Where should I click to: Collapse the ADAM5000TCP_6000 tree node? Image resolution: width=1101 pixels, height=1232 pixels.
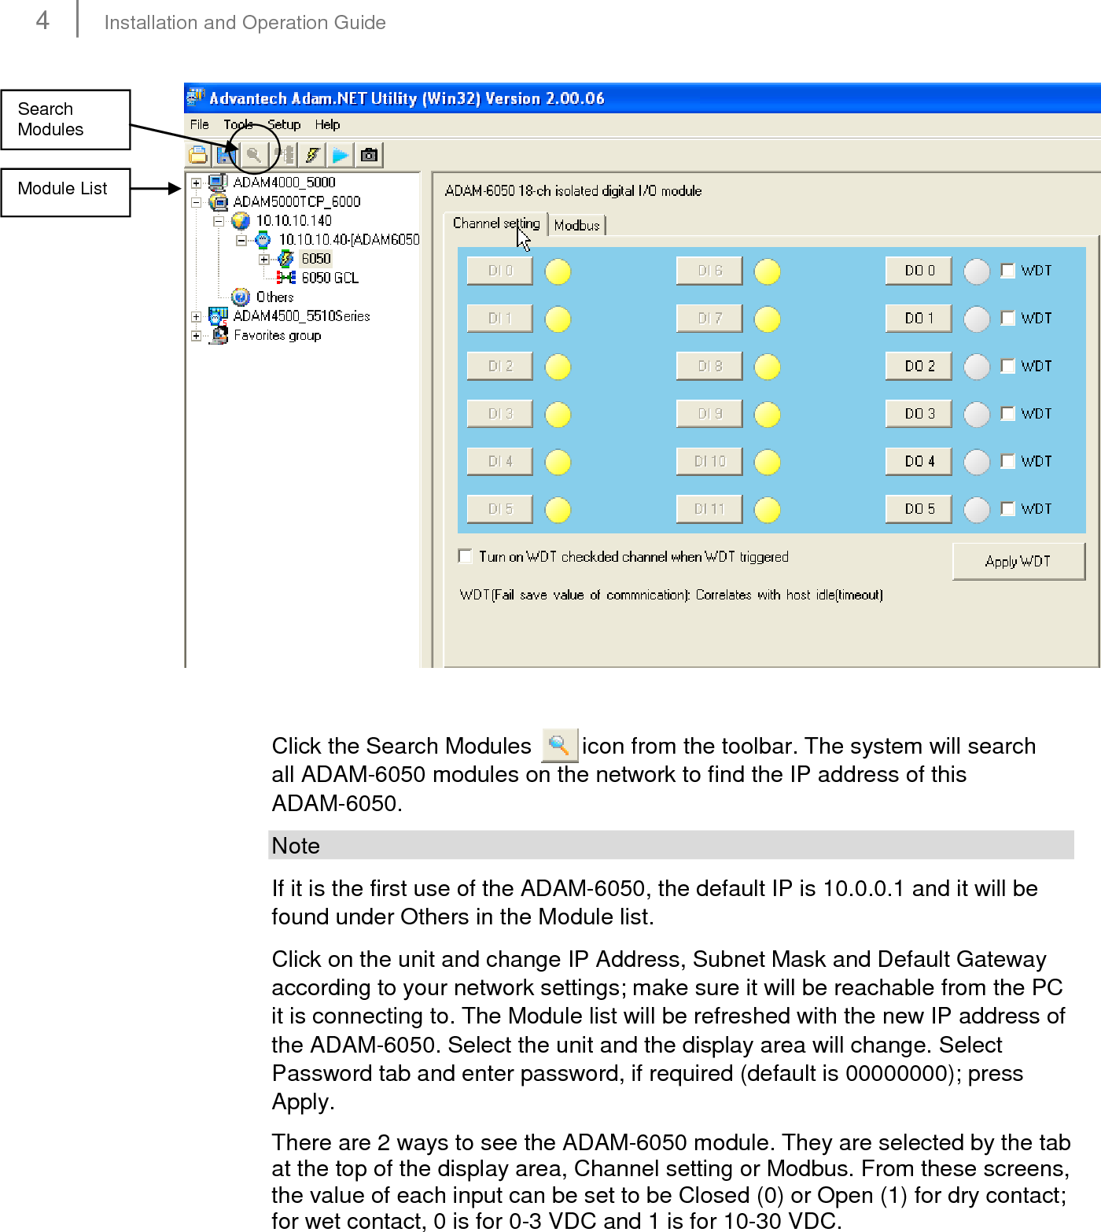click(196, 201)
